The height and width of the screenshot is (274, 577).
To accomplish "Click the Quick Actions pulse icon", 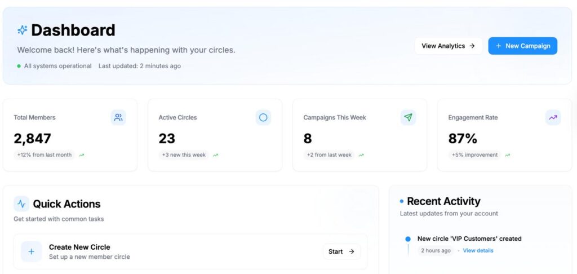I will tap(21, 204).
